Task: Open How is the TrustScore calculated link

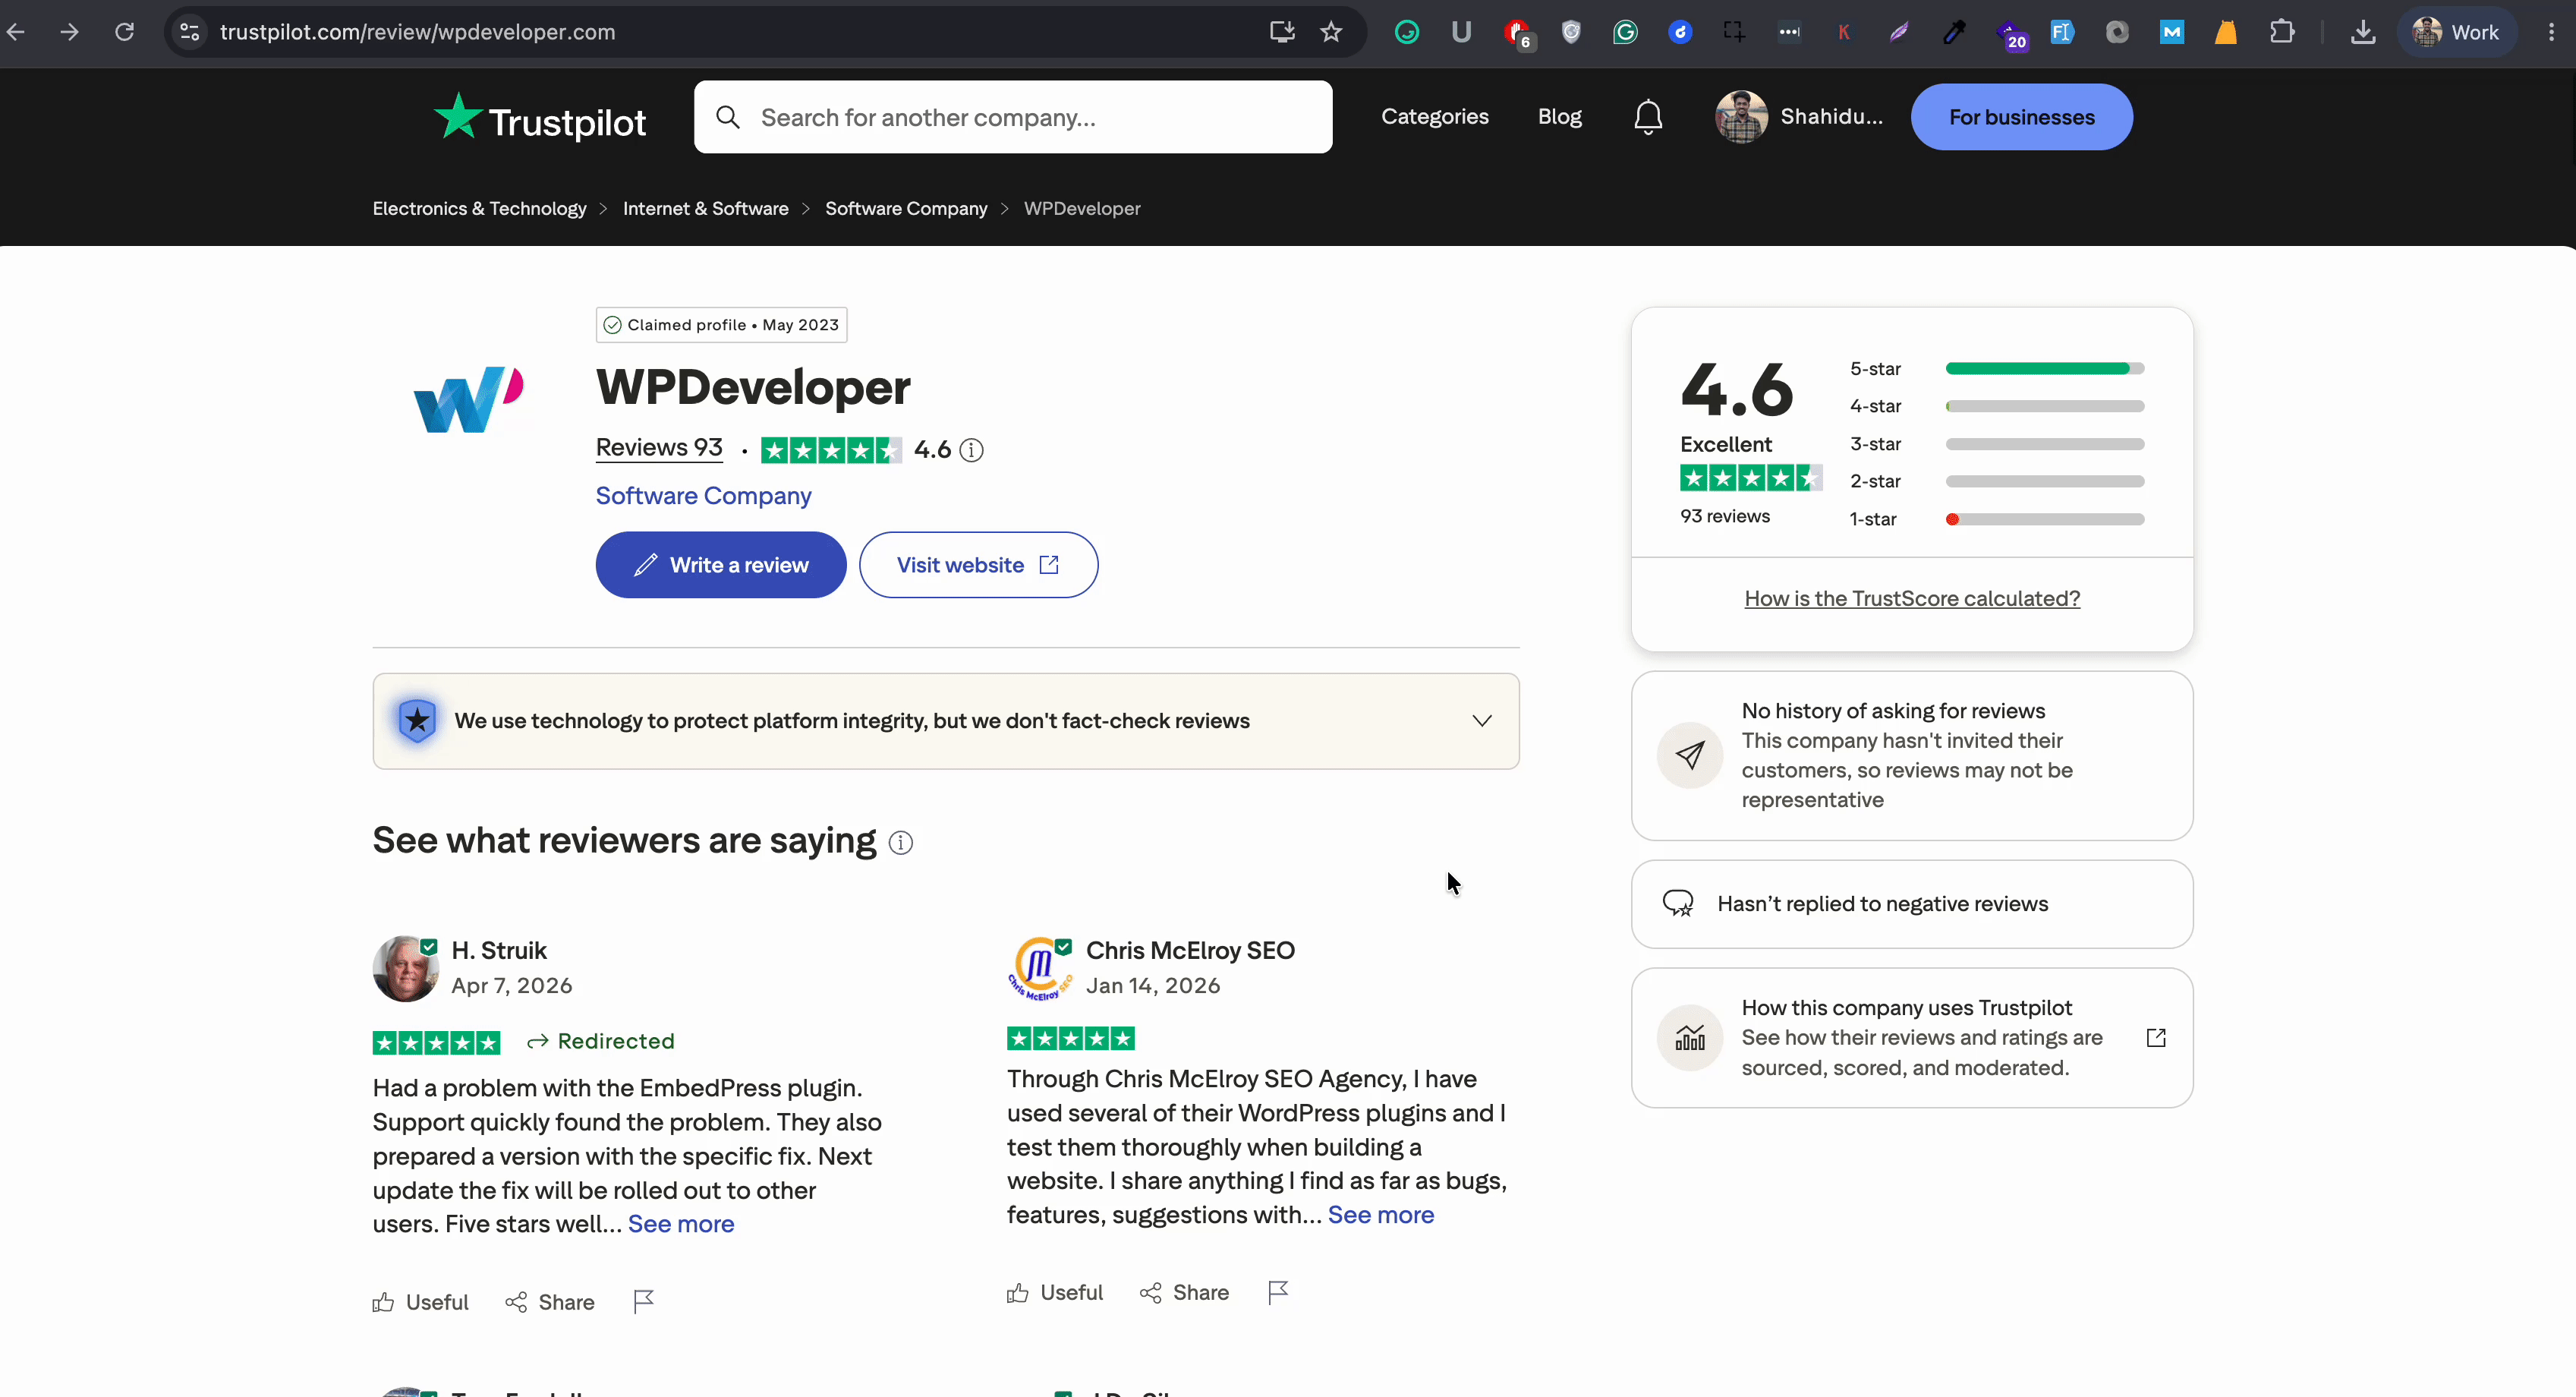Action: click(x=1912, y=598)
